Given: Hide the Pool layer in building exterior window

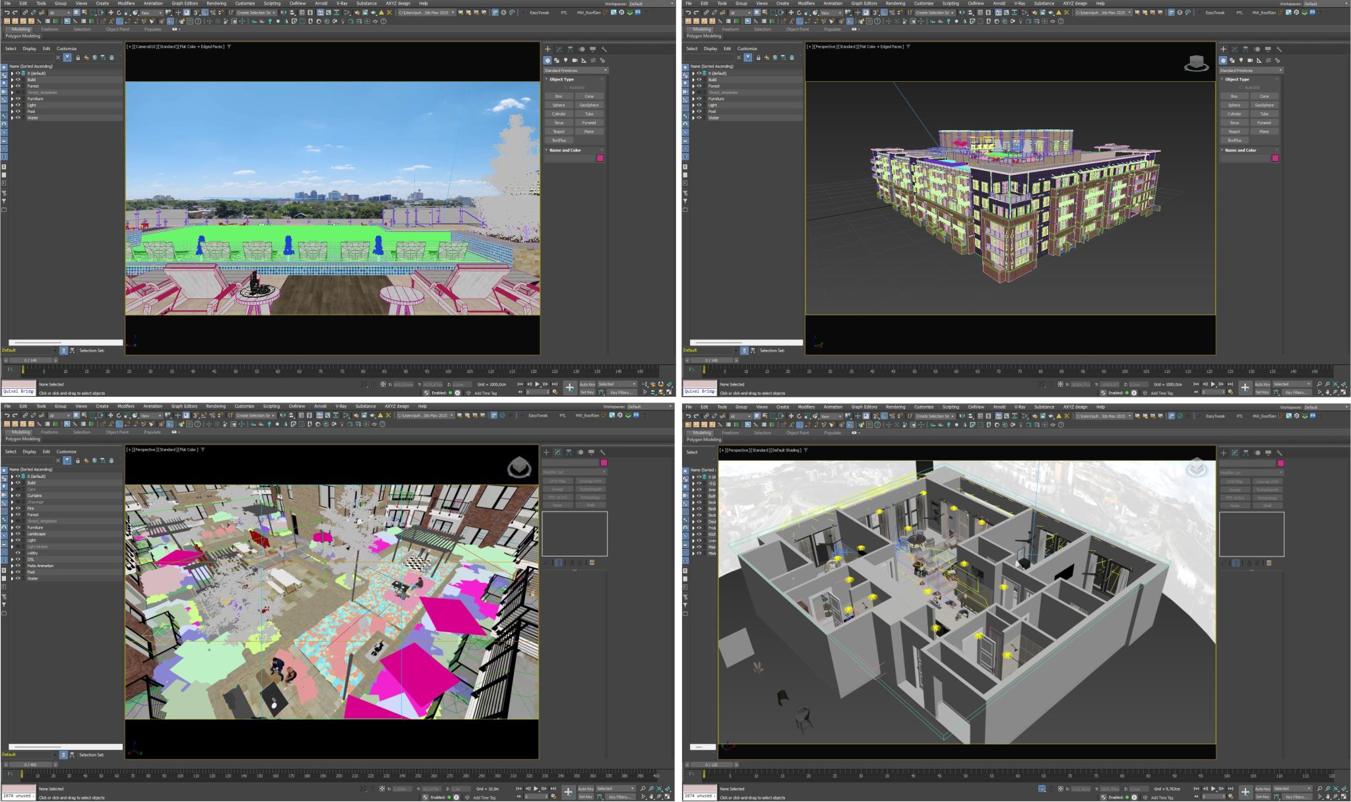Looking at the screenshot, I should (x=699, y=112).
